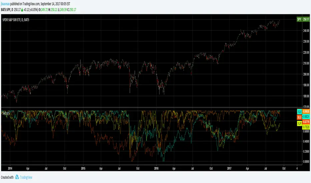The height and width of the screenshot is (183, 311).
Task: Click the yellow XLP series label
Action: click(299, 123)
